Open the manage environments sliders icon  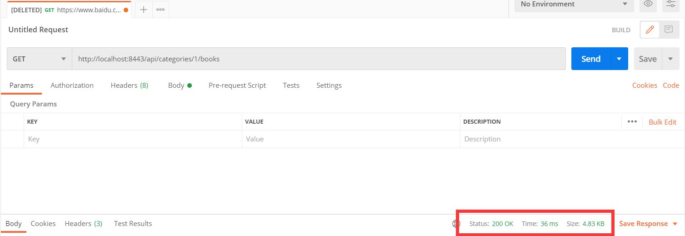[670, 4]
